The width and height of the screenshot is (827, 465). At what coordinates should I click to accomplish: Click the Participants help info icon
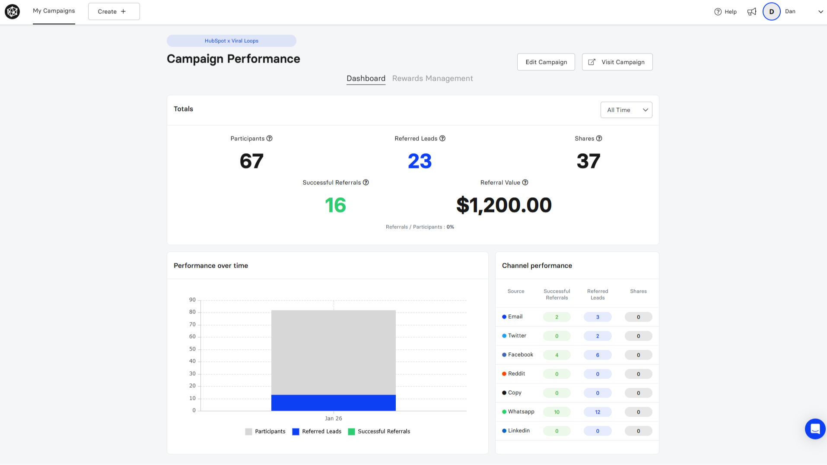(x=269, y=139)
